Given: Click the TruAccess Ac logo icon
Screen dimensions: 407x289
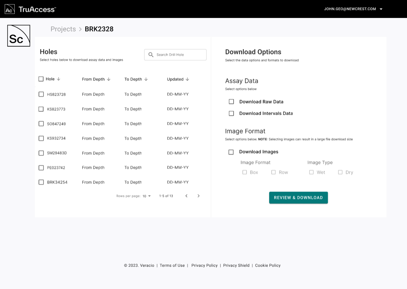Looking at the screenshot, I should pos(10,9).
